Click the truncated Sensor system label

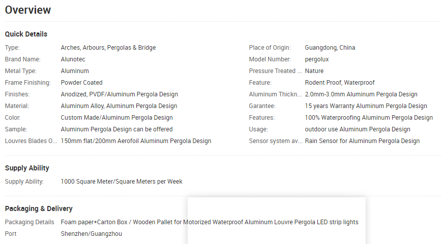point(275,141)
